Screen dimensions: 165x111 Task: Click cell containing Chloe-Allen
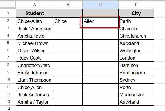(x=35, y=21)
